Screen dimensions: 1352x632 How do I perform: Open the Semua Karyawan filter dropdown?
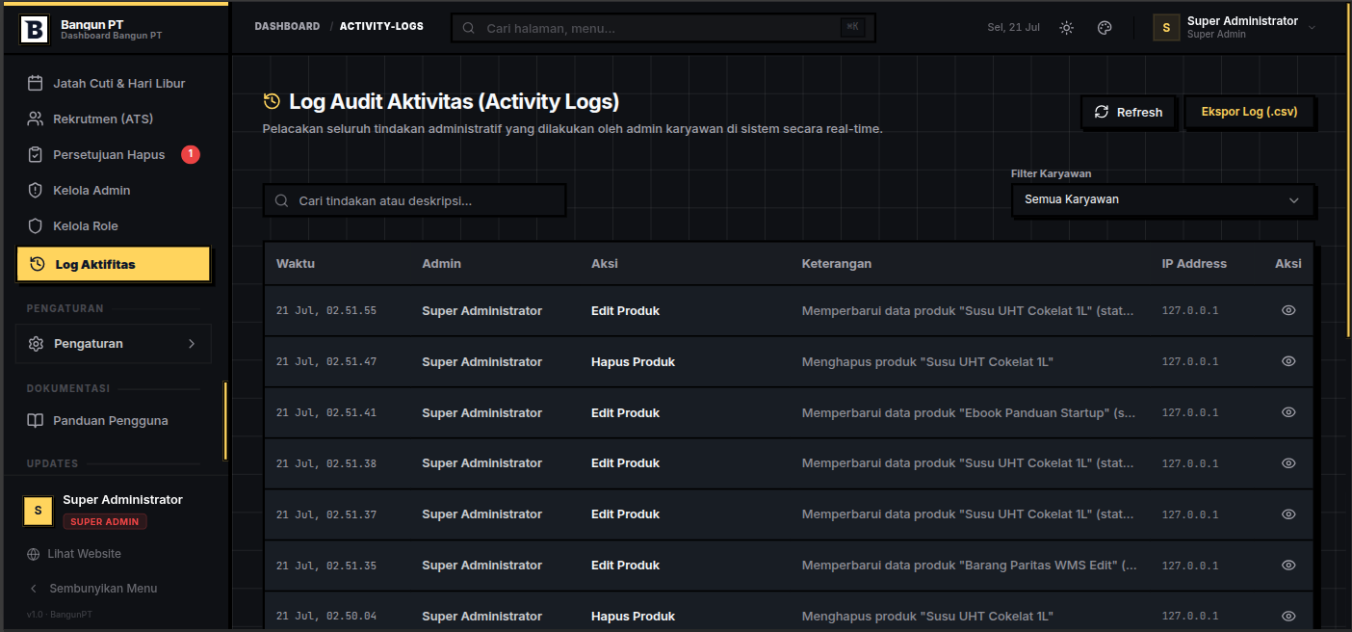point(1162,200)
